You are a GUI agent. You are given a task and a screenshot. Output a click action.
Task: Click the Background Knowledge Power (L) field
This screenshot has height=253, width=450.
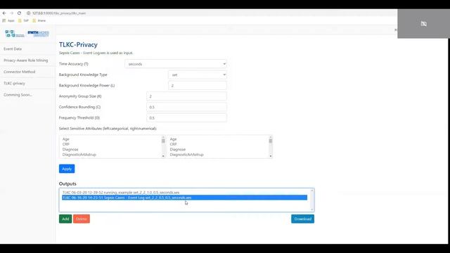(x=198, y=86)
